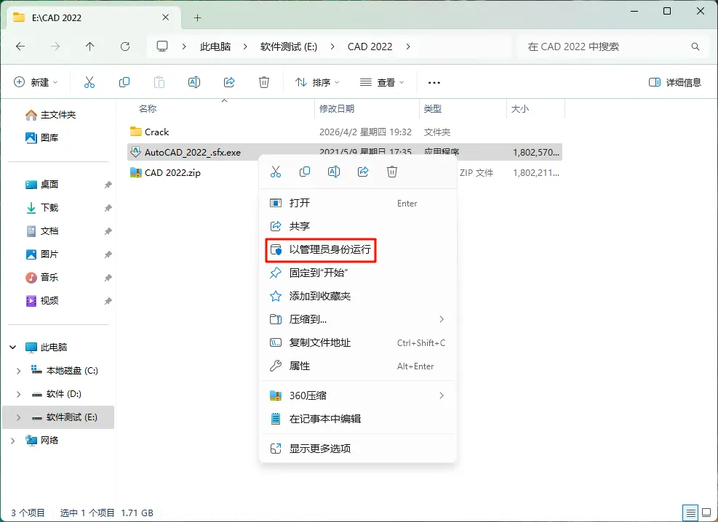Click the copy icon in the context menu
The height and width of the screenshot is (522, 718).
click(x=305, y=172)
